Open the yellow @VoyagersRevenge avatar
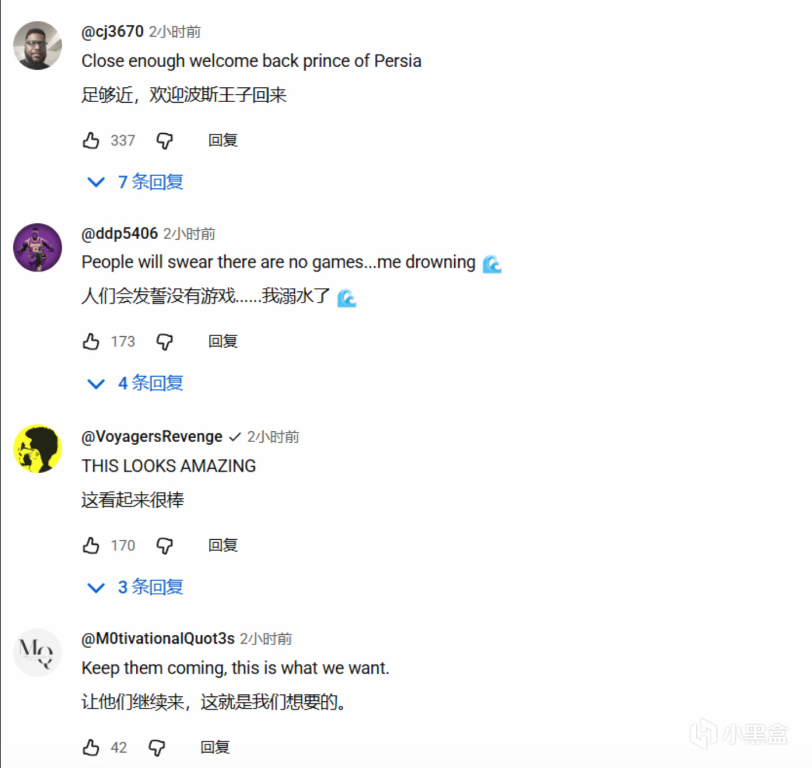The image size is (812, 768). tap(38, 449)
